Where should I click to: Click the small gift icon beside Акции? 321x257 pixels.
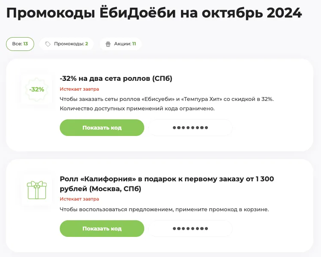[108, 44]
